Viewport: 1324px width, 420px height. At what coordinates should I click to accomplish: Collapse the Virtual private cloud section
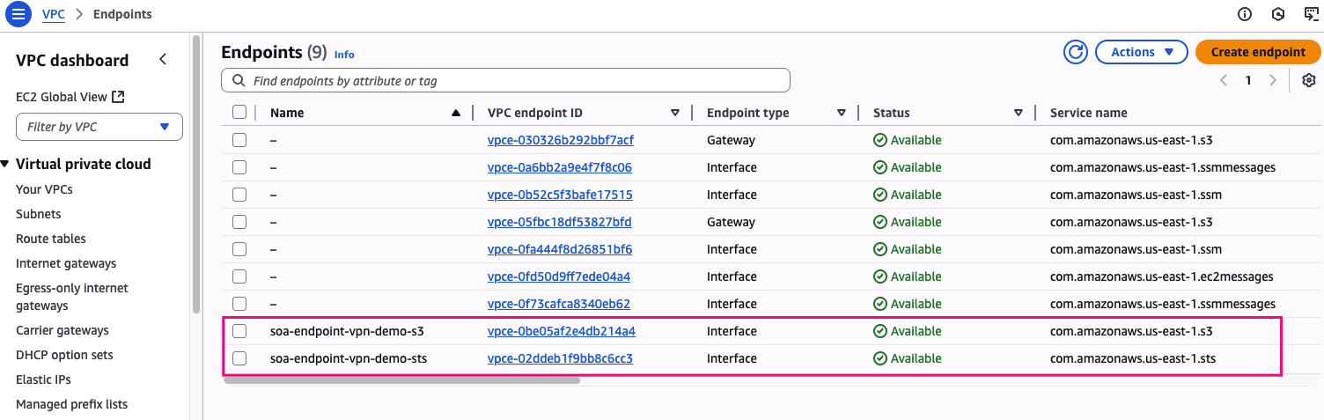point(5,164)
